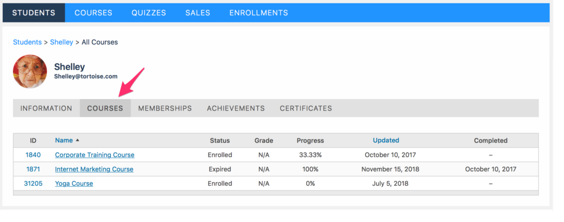Click Shelley's profile avatar photo
The width and height of the screenshot is (564, 222).
click(x=30, y=71)
